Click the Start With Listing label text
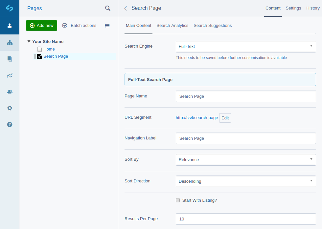 (200, 200)
